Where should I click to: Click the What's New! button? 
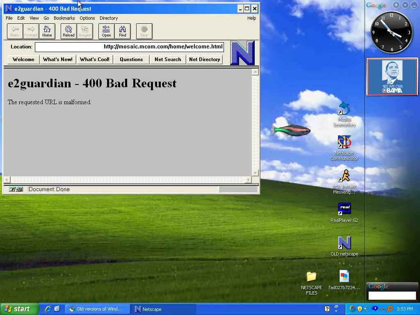(x=58, y=59)
